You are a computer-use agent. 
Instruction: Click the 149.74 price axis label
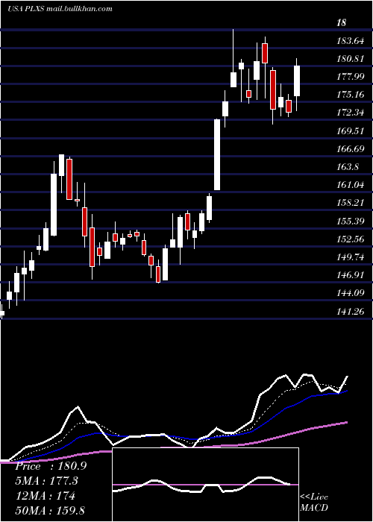[350, 257]
